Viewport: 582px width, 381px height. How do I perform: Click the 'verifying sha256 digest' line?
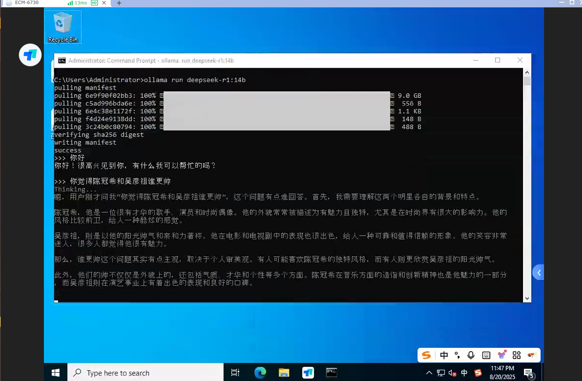(x=99, y=134)
